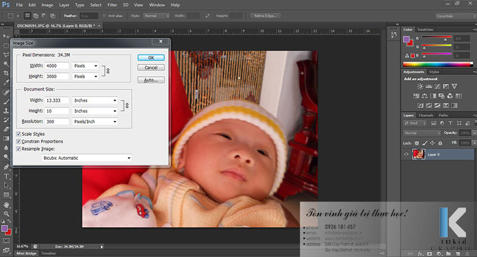This screenshot has width=477, height=257.
Task: Click OK in Image Size dialog
Action: point(151,58)
